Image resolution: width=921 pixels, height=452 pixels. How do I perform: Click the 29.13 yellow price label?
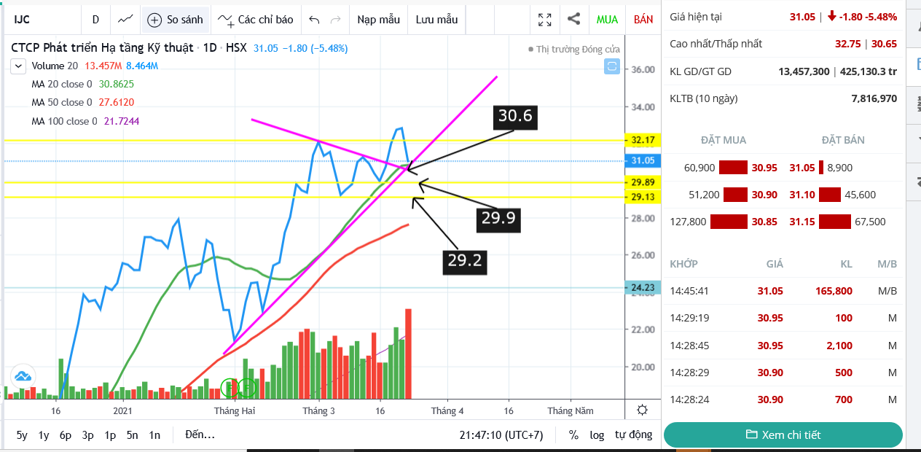pos(643,197)
